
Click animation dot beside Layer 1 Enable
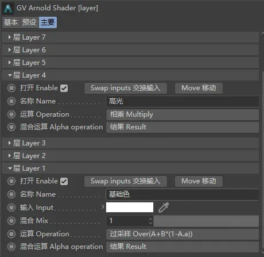click(11, 181)
